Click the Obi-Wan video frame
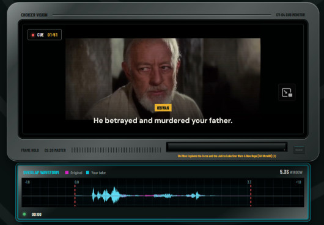The height and width of the screenshot is (225, 324). 163,79
